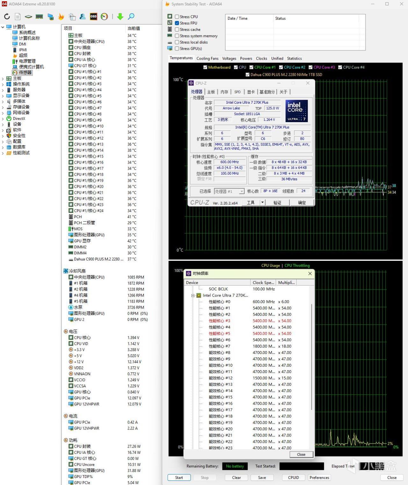Open the 内存 tab in CPU-Z
The image size is (408, 485).
[224, 92]
